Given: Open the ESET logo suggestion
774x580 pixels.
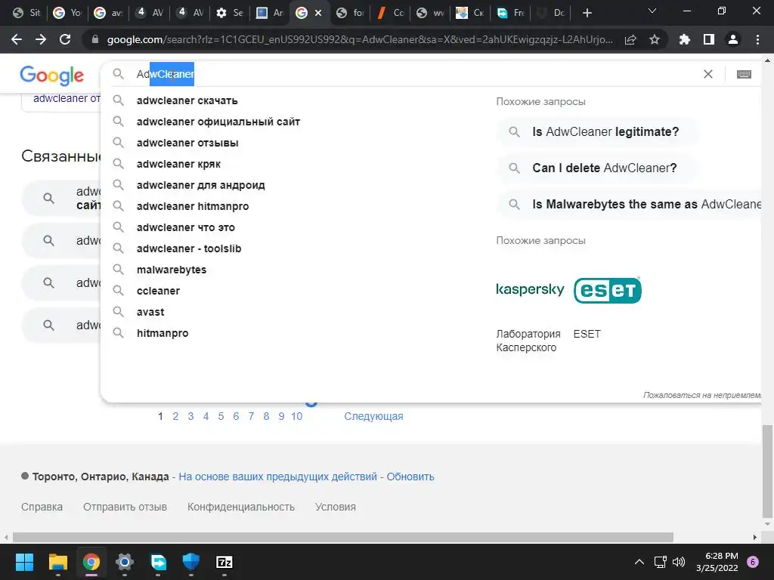Looking at the screenshot, I should click(608, 290).
